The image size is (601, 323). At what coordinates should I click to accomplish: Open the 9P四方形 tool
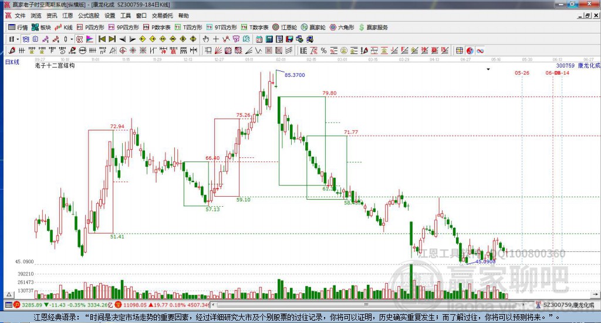click(123, 27)
